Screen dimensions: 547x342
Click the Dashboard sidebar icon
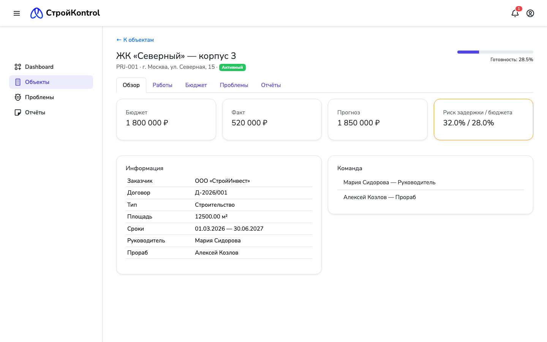click(x=18, y=67)
